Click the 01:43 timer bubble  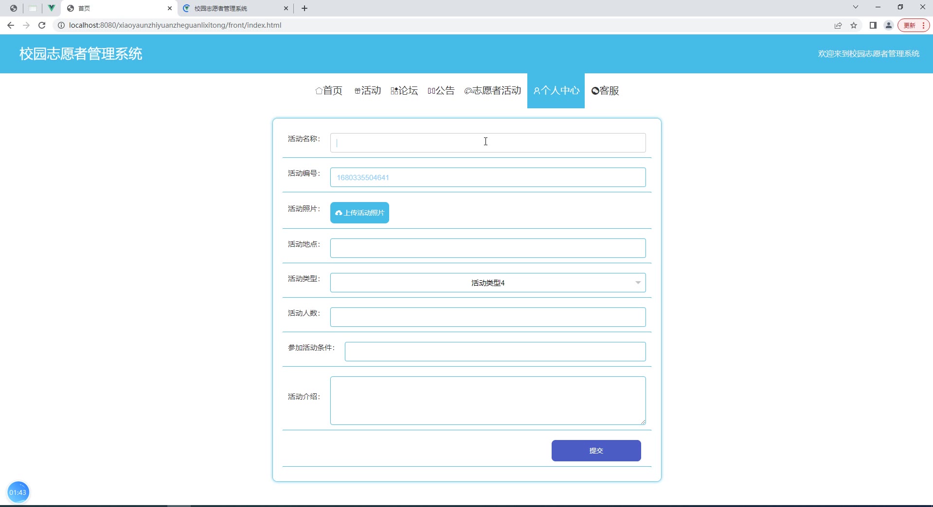18,492
